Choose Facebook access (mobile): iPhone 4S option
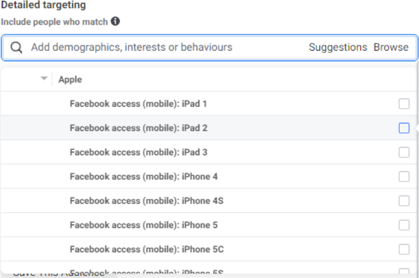 click(x=146, y=201)
